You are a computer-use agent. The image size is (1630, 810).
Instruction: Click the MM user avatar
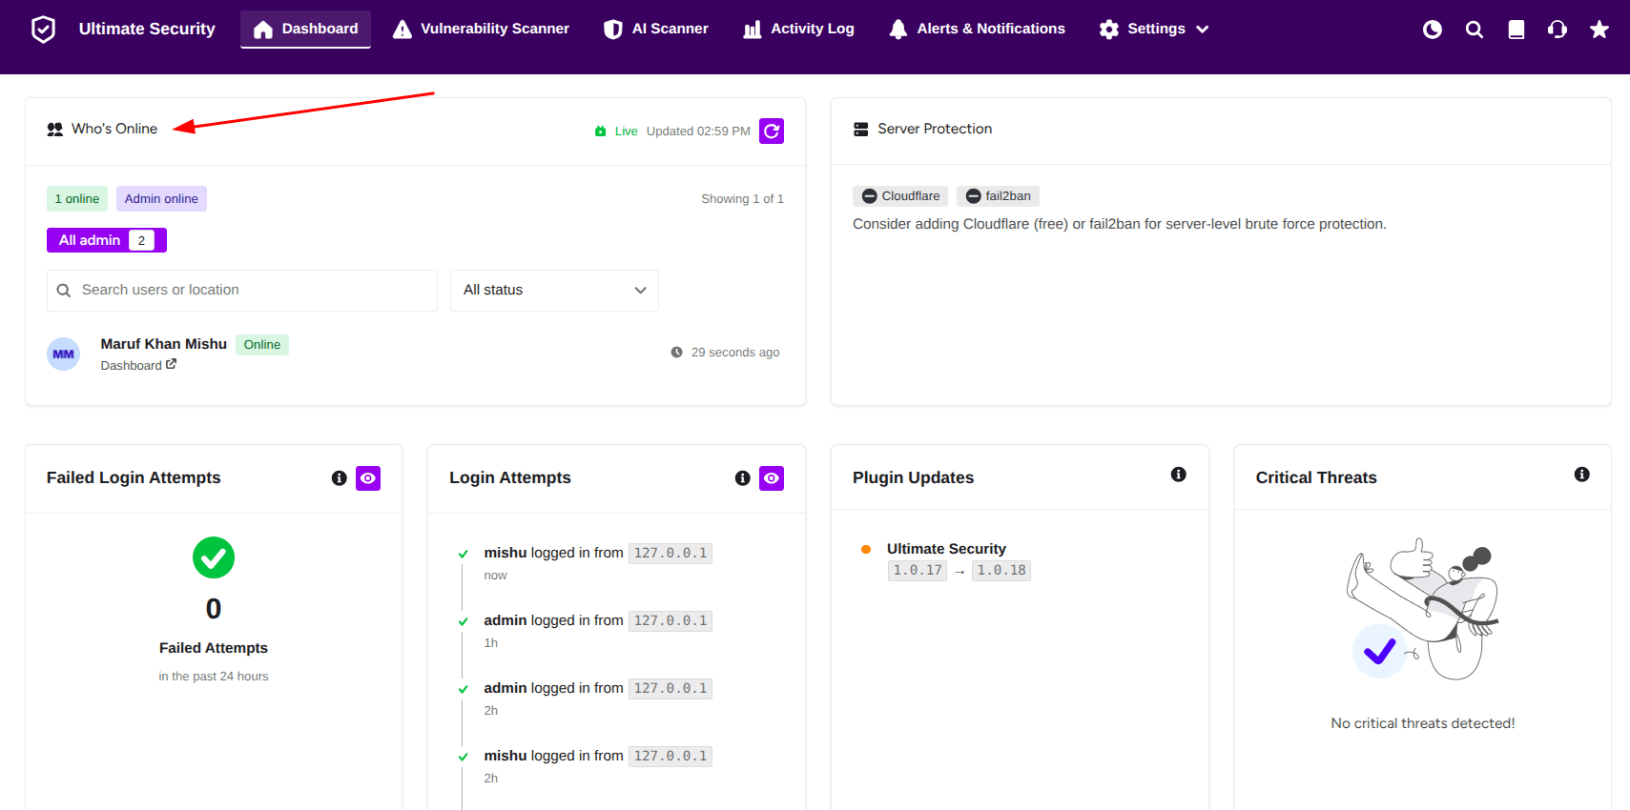(64, 354)
